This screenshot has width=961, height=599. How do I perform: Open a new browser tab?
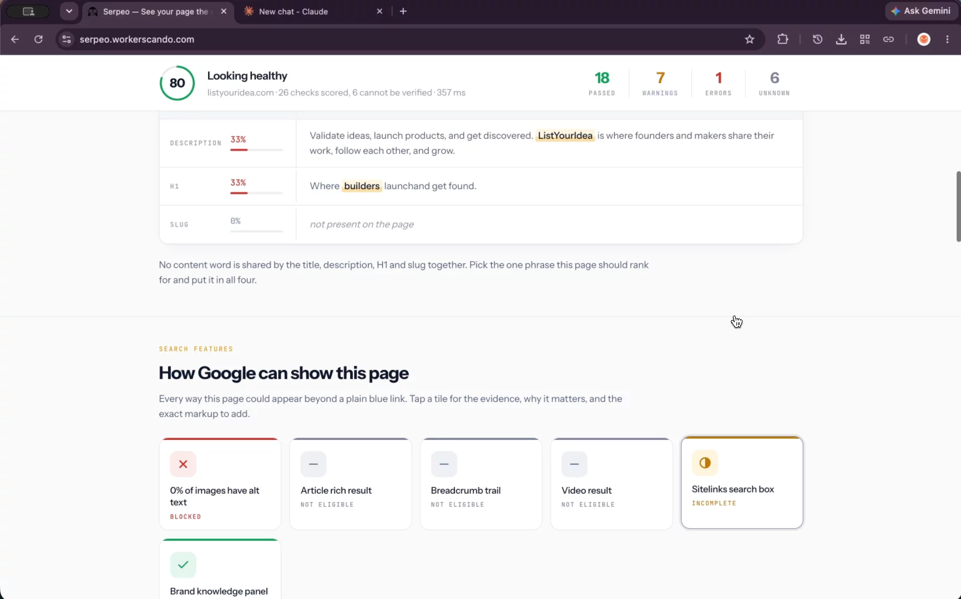point(403,11)
